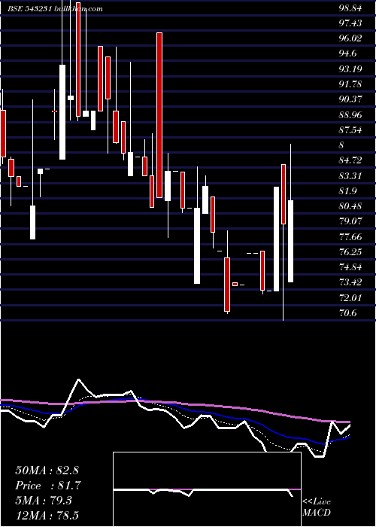Select the 94.6 price level label
The image size is (376, 527).
coord(347,53)
